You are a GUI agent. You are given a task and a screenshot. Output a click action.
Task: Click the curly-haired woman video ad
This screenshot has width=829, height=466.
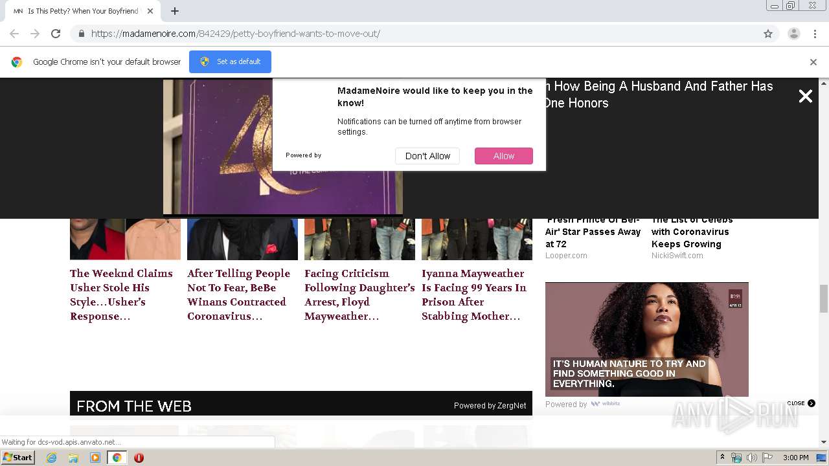[646, 339]
